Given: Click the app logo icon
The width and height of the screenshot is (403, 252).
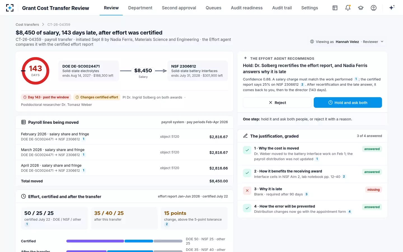Looking at the screenshot, I should pos(10,8).
